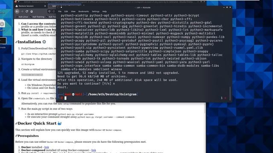Viewport: 273px width, 153px height.
Task: Click the terminal icon on the desktop
Action: 3,41
